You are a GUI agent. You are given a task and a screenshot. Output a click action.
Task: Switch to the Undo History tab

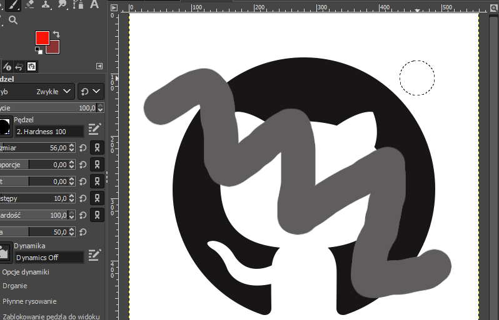pos(19,66)
